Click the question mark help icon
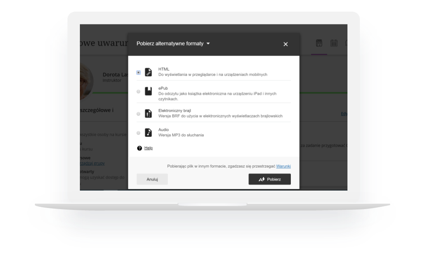The image size is (425, 261). point(140,148)
